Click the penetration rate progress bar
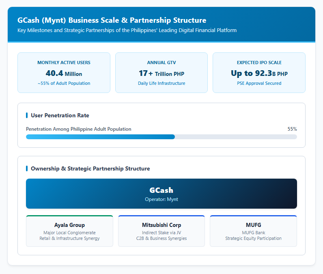Screen dimensions: 323x274 pos(161,137)
